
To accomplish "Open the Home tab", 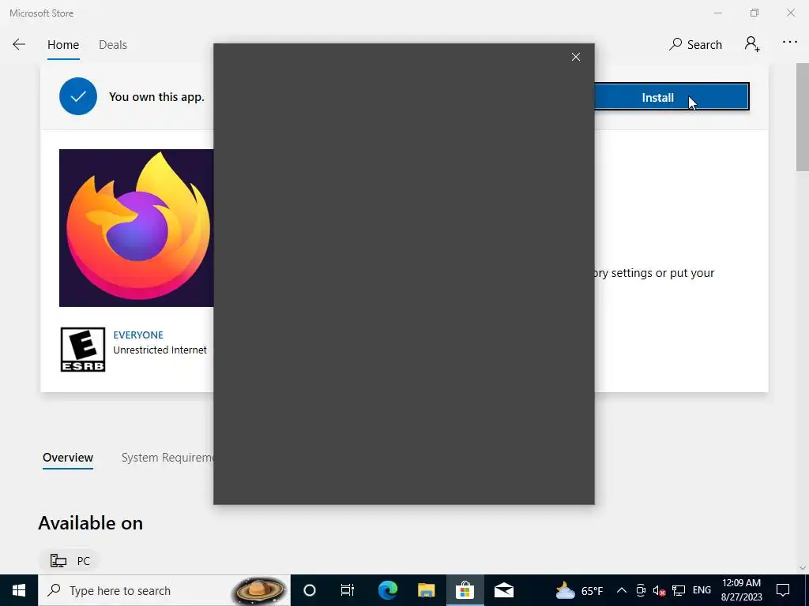I will point(63,45).
